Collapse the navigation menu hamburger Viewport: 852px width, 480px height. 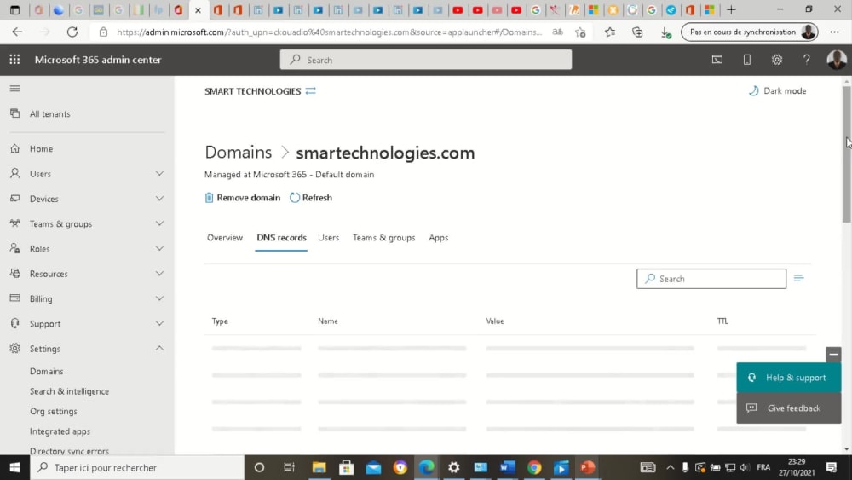(14, 88)
